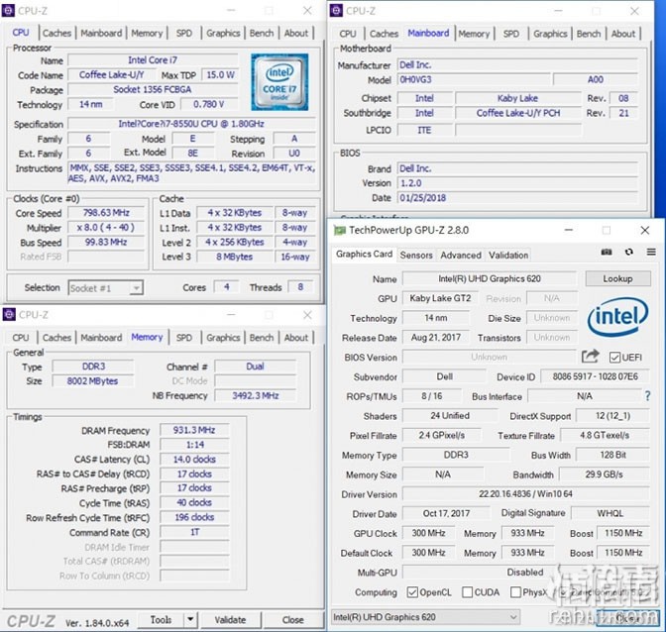Open the Sensors tab in GPU-Z
The height and width of the screenshot is (632, 666).
tap(416, 256)
